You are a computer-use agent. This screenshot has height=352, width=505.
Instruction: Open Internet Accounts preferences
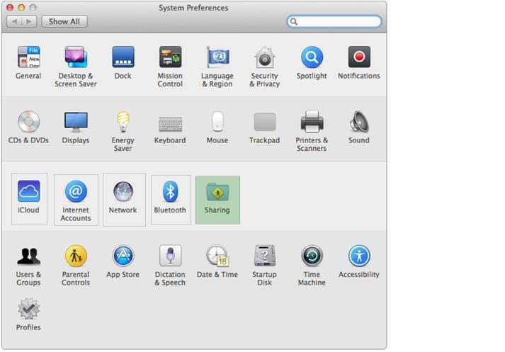click(x=76, y=200)
